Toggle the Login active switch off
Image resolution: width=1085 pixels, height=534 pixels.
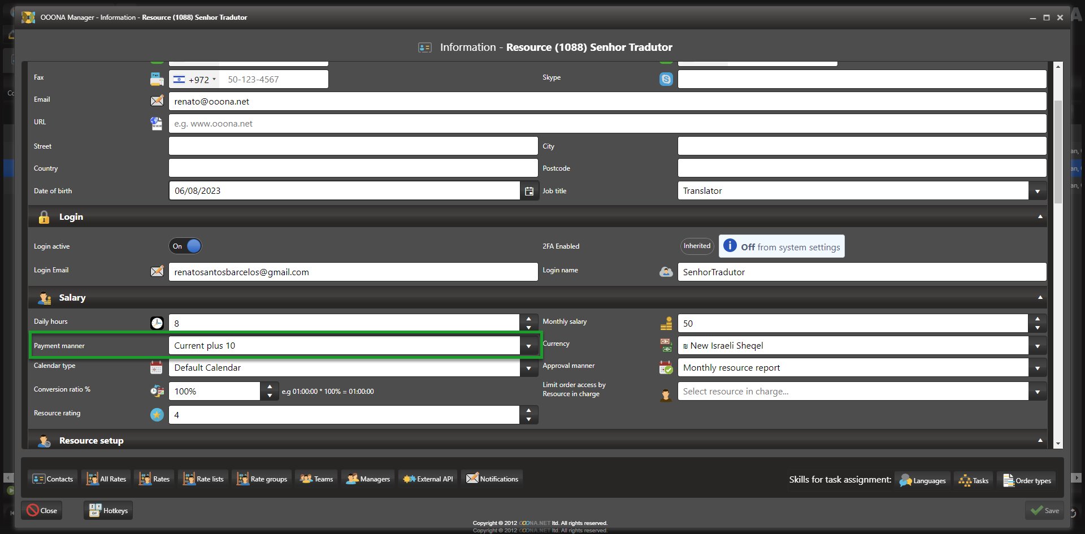click(x=185, y=246)
